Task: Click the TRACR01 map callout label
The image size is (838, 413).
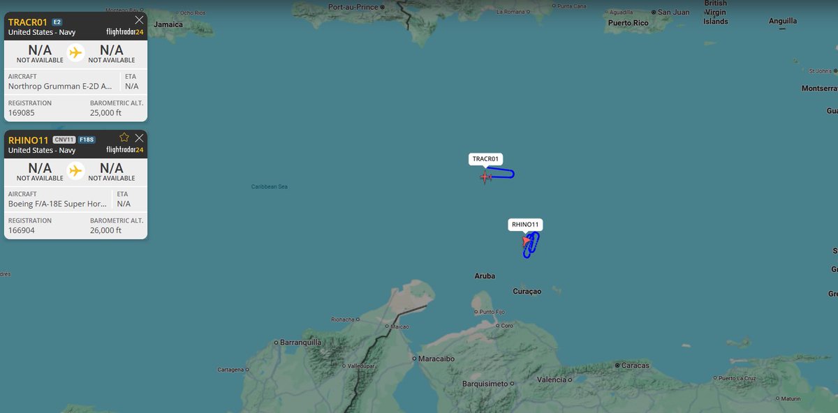Action: [485, 159]
